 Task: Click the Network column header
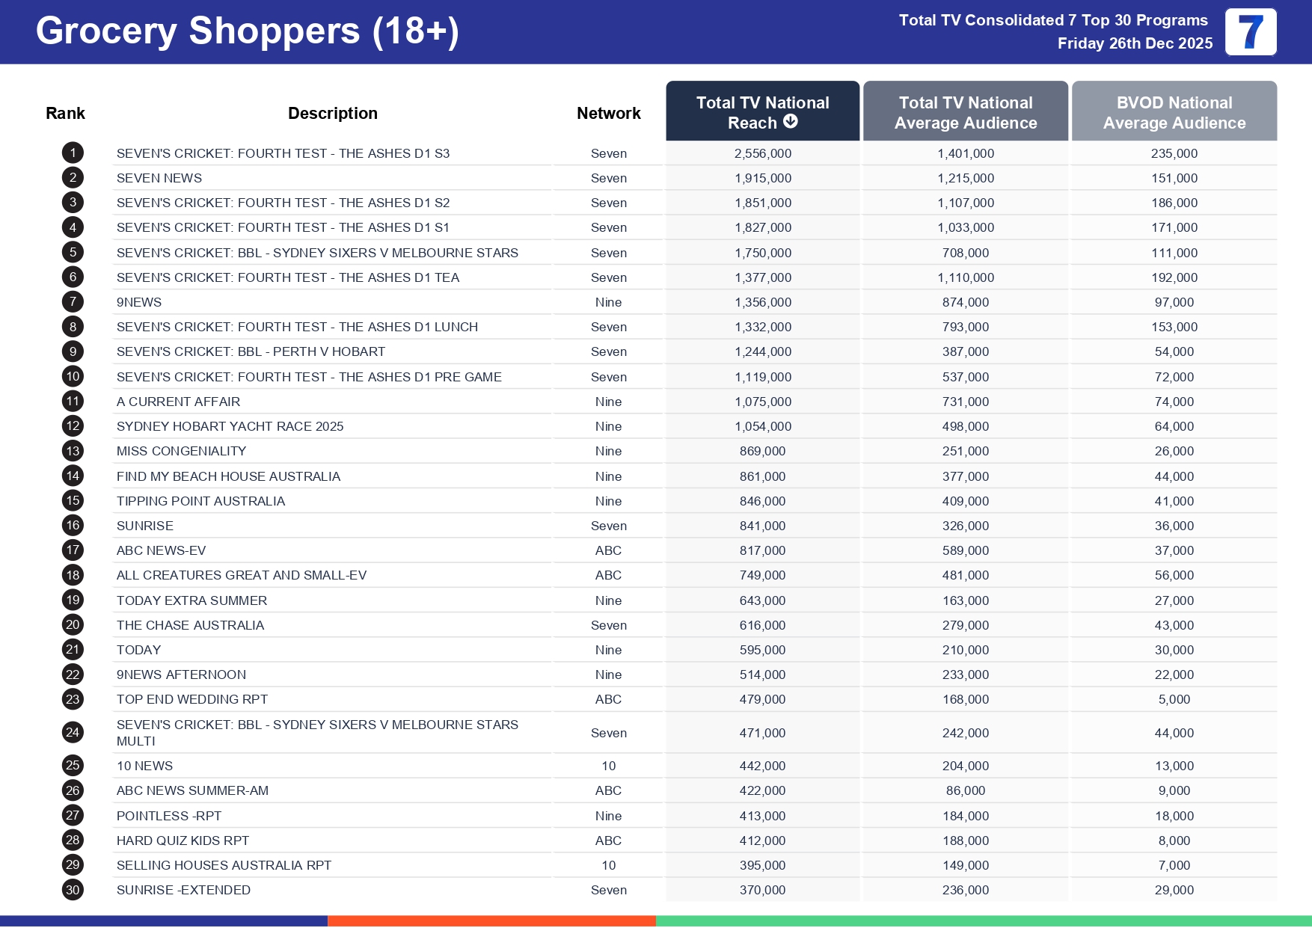[608, 113]
